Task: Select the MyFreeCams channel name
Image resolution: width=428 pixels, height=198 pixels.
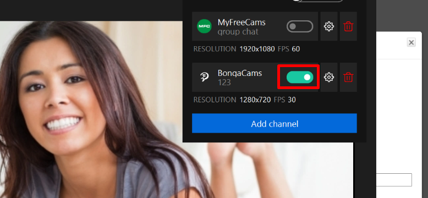Action: click(242, 23)
